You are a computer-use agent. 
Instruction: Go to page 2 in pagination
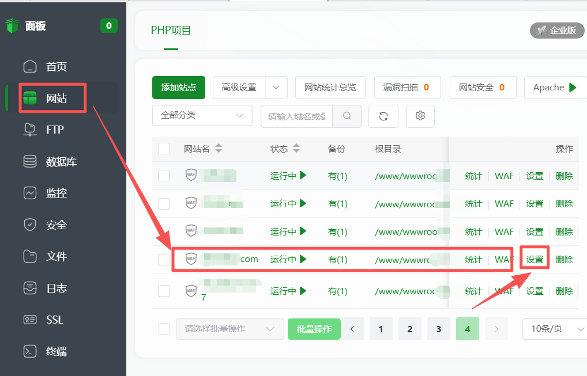410,329
